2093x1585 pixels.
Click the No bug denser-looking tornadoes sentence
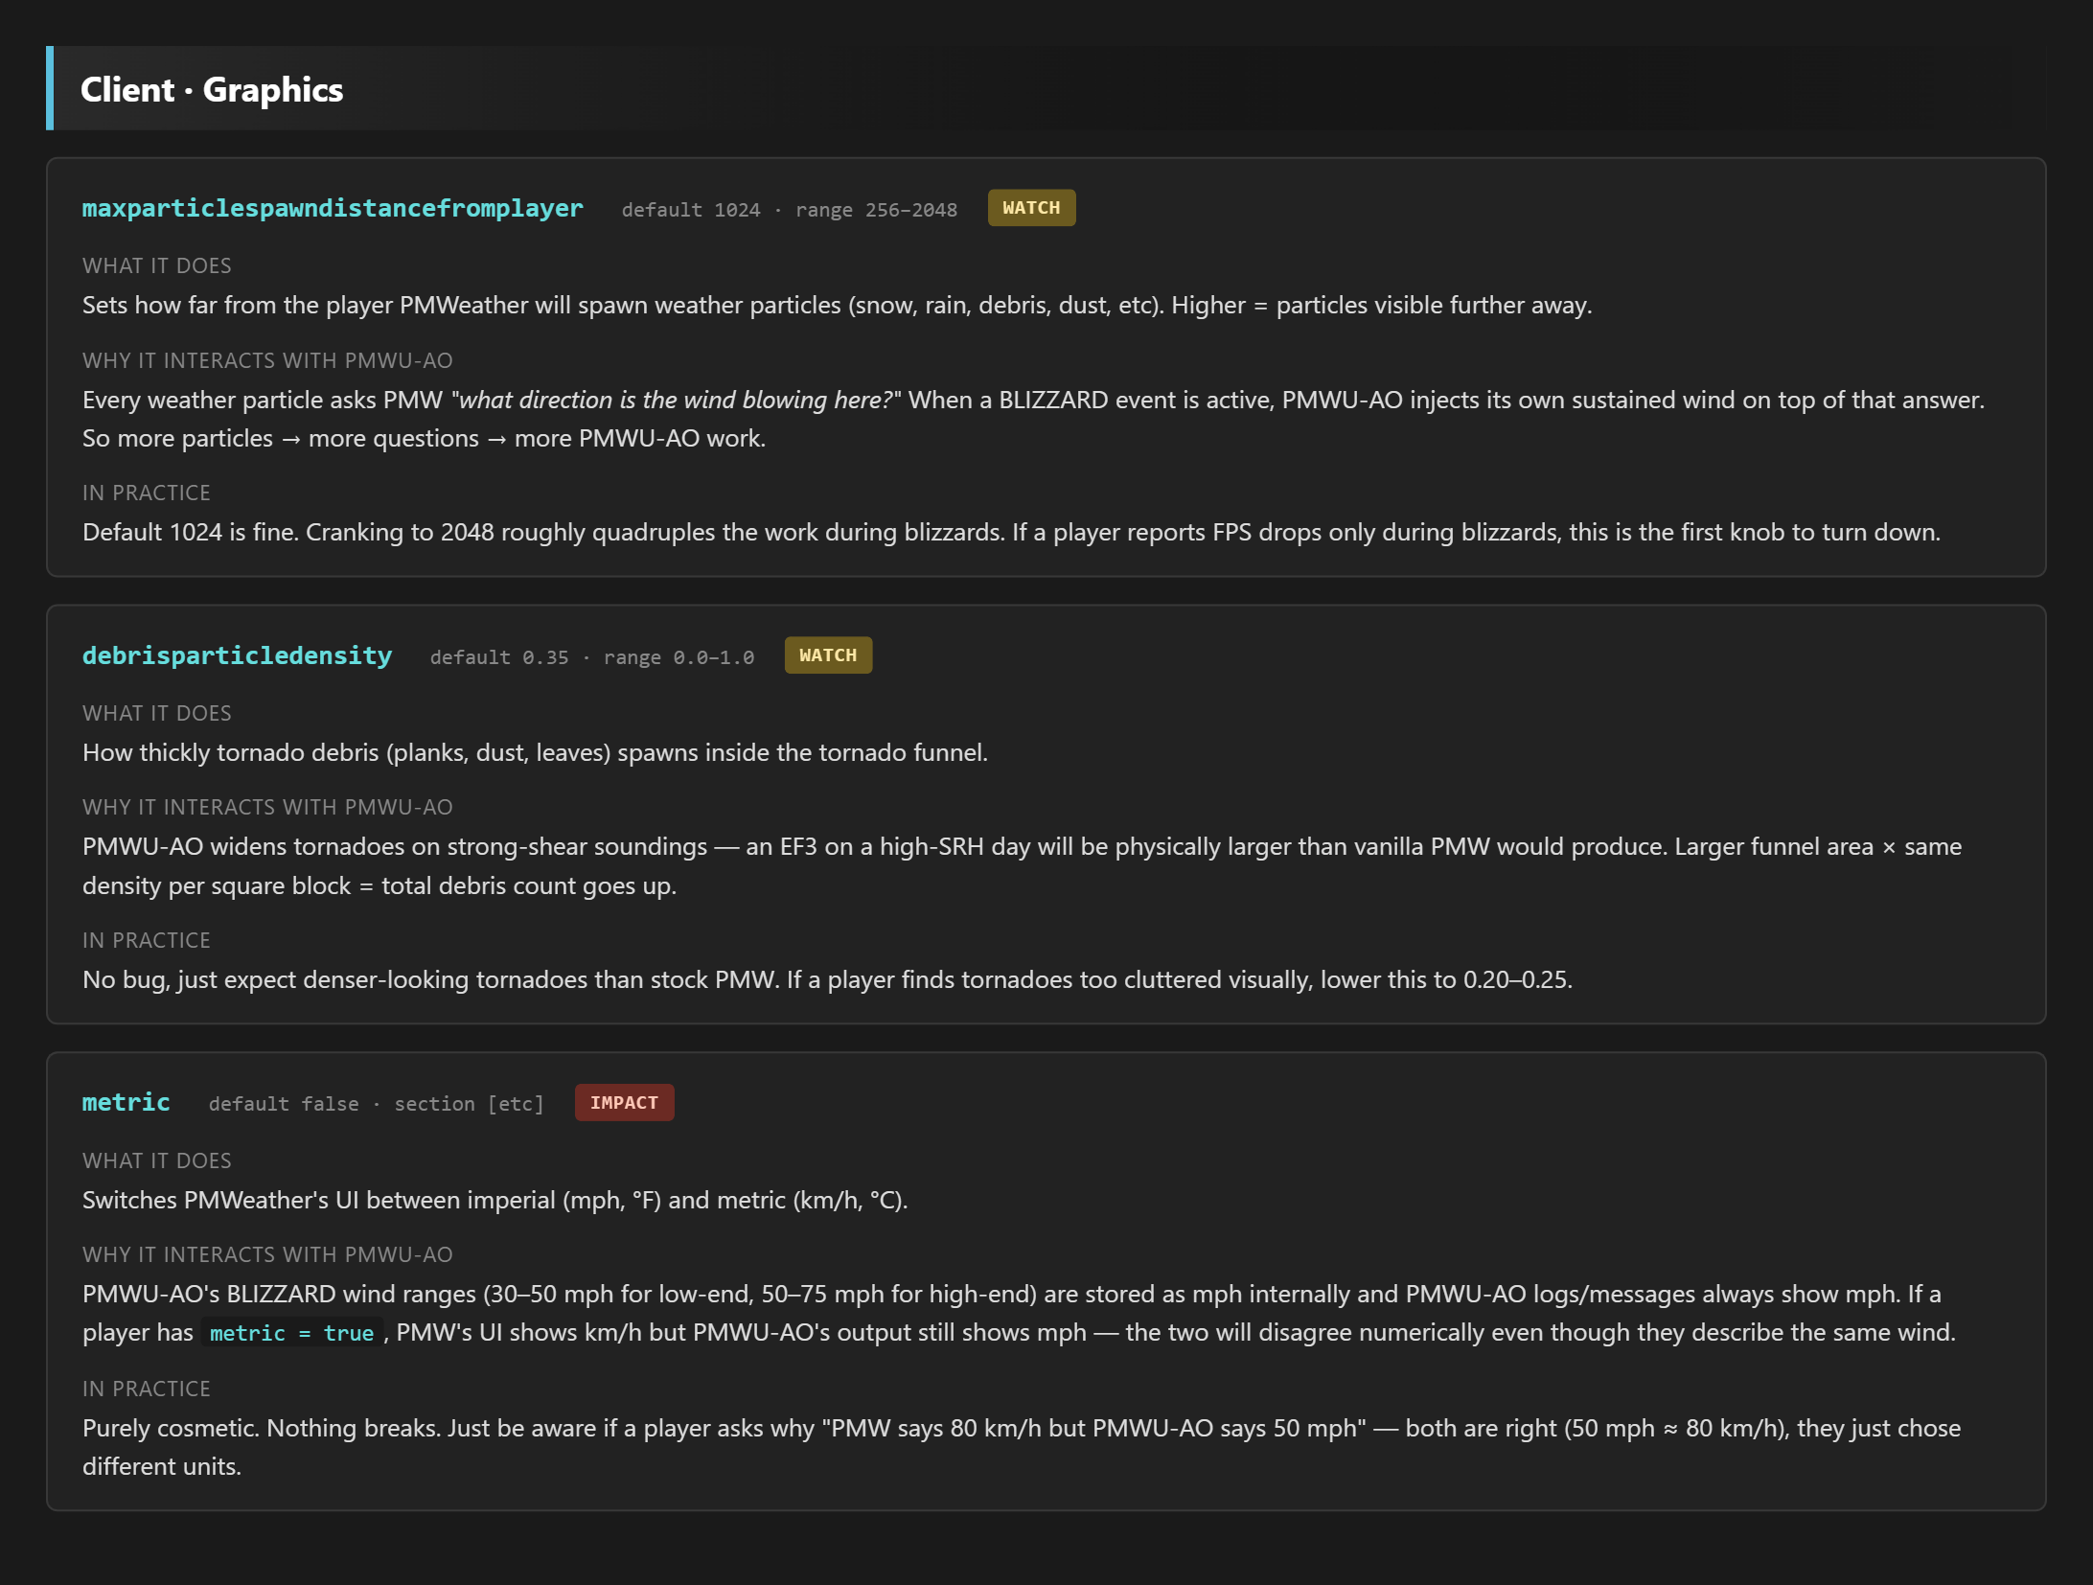(827, 979)
